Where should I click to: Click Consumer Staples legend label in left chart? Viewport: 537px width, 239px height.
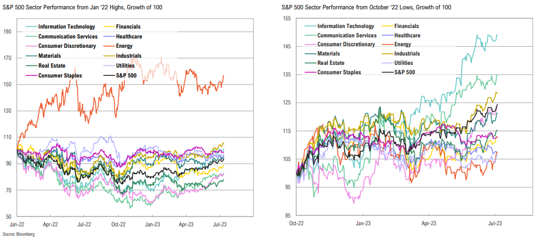pyautogui.click(x=60, y=74)
